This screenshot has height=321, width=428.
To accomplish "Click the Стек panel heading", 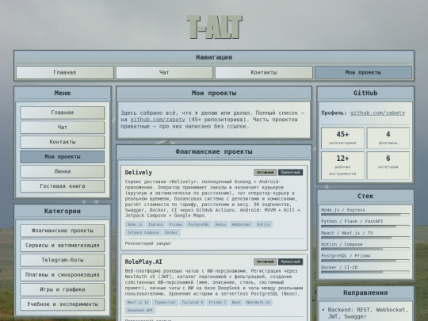I will click(x=365, y=196).
